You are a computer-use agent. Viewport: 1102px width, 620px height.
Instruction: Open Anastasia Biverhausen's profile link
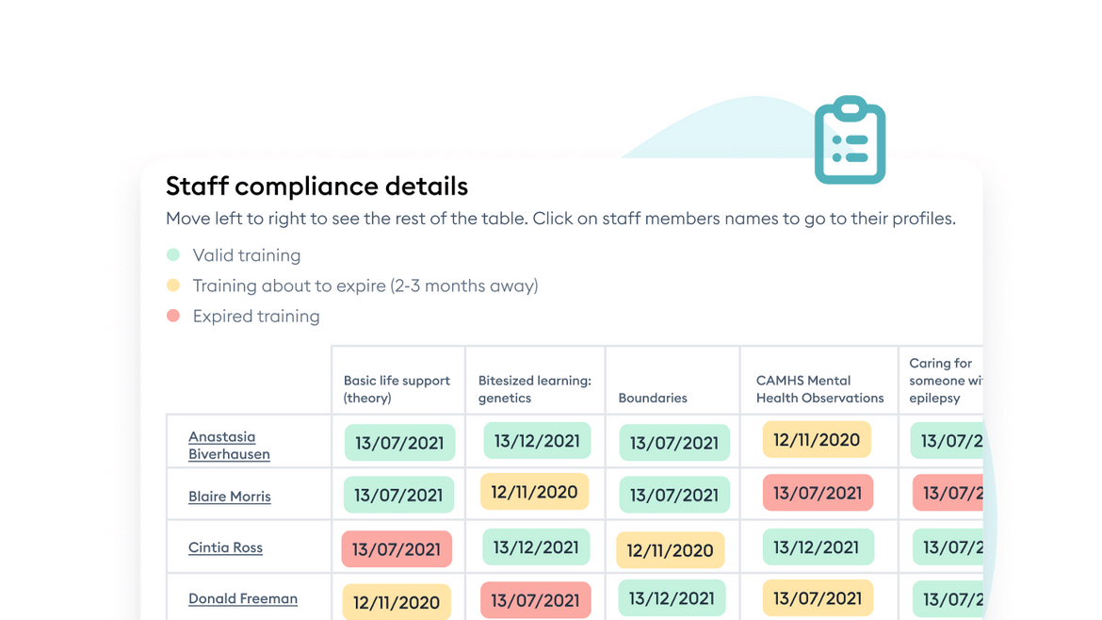(x=229, y=445)
